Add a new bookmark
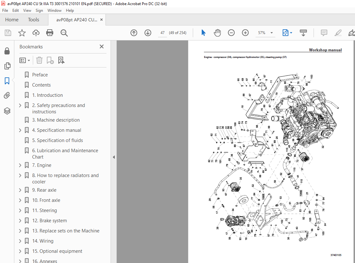355x263 pixels. (50, 60)
